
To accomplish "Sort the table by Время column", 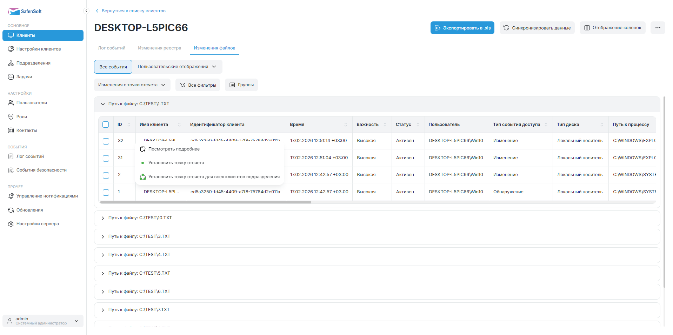I will click(345, 125).
